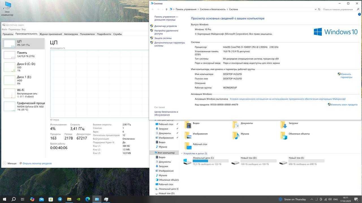This screenshot has width=362, height=203.
Task: Open Файл menu in Task Manager
Action: (5, 29)
